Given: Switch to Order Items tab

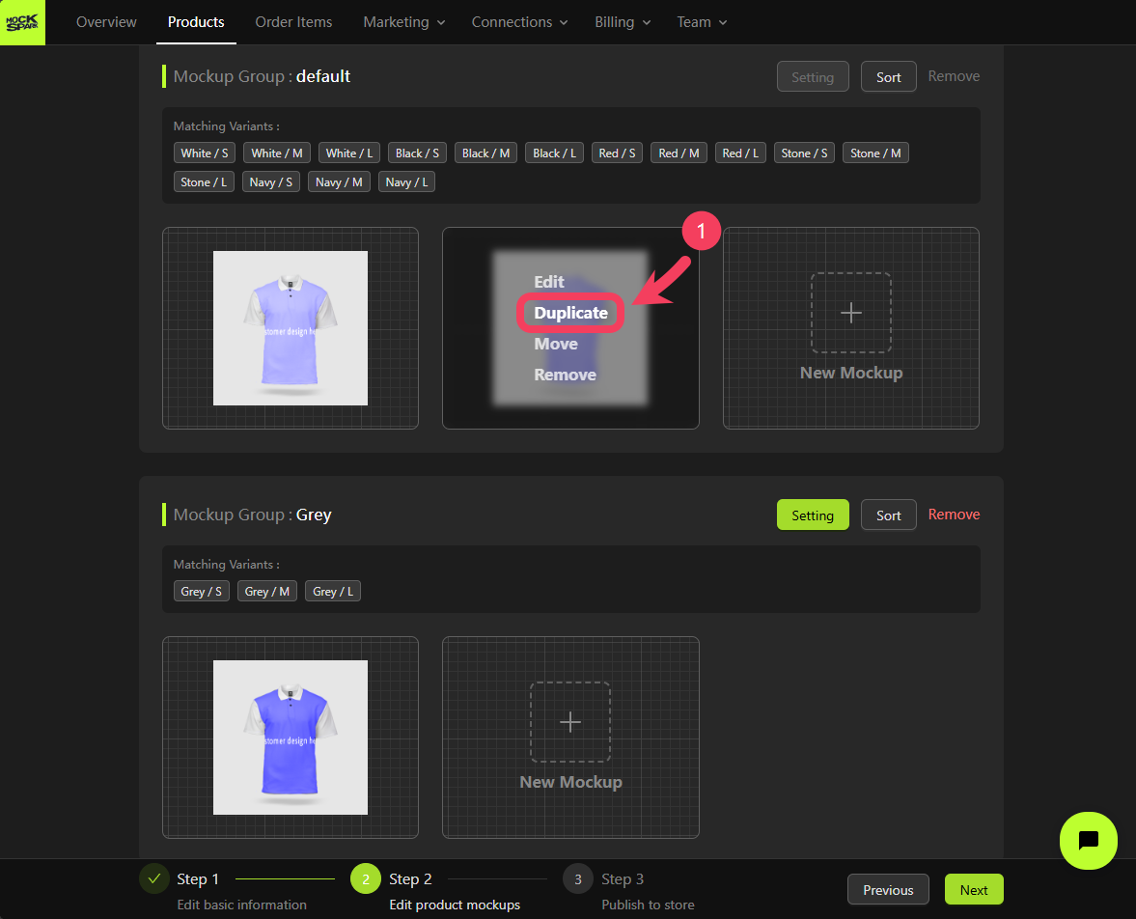Looking at the screenshot, I should click(293, 22).
